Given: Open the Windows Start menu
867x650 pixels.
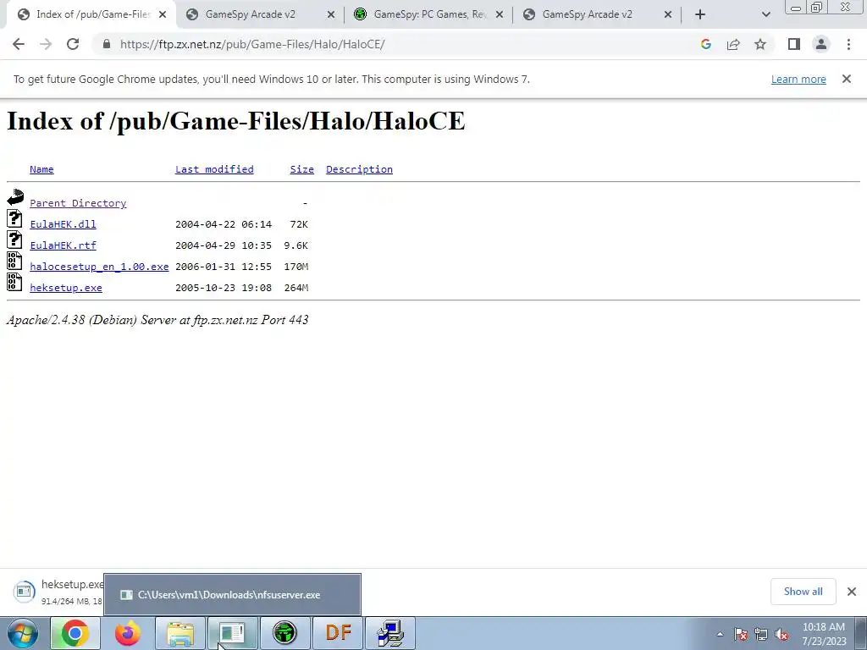Looking at the screenshot, I should pyautogui.click(x=23, y=633).
